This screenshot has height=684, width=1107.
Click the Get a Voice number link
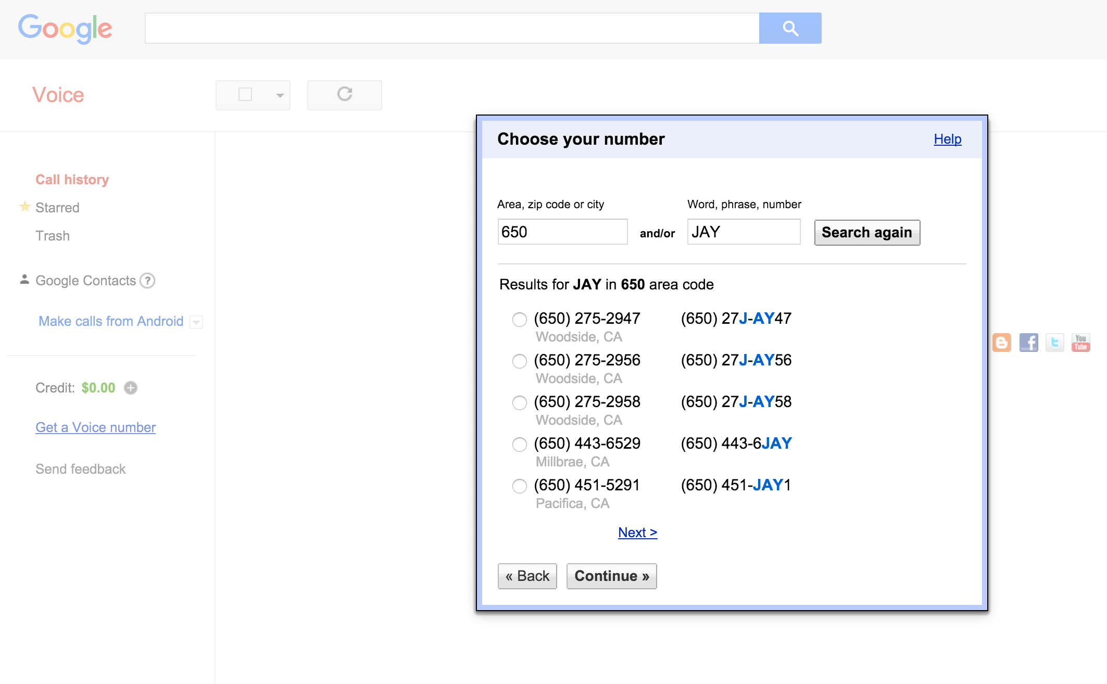pos(95,428)
